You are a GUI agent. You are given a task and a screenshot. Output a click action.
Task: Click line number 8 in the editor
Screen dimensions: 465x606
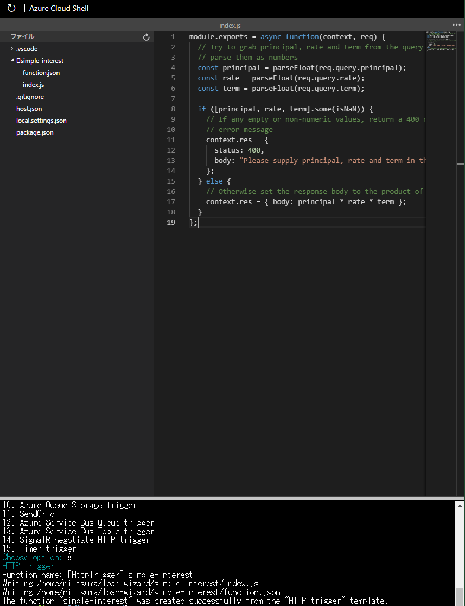(x=173, y=109)
